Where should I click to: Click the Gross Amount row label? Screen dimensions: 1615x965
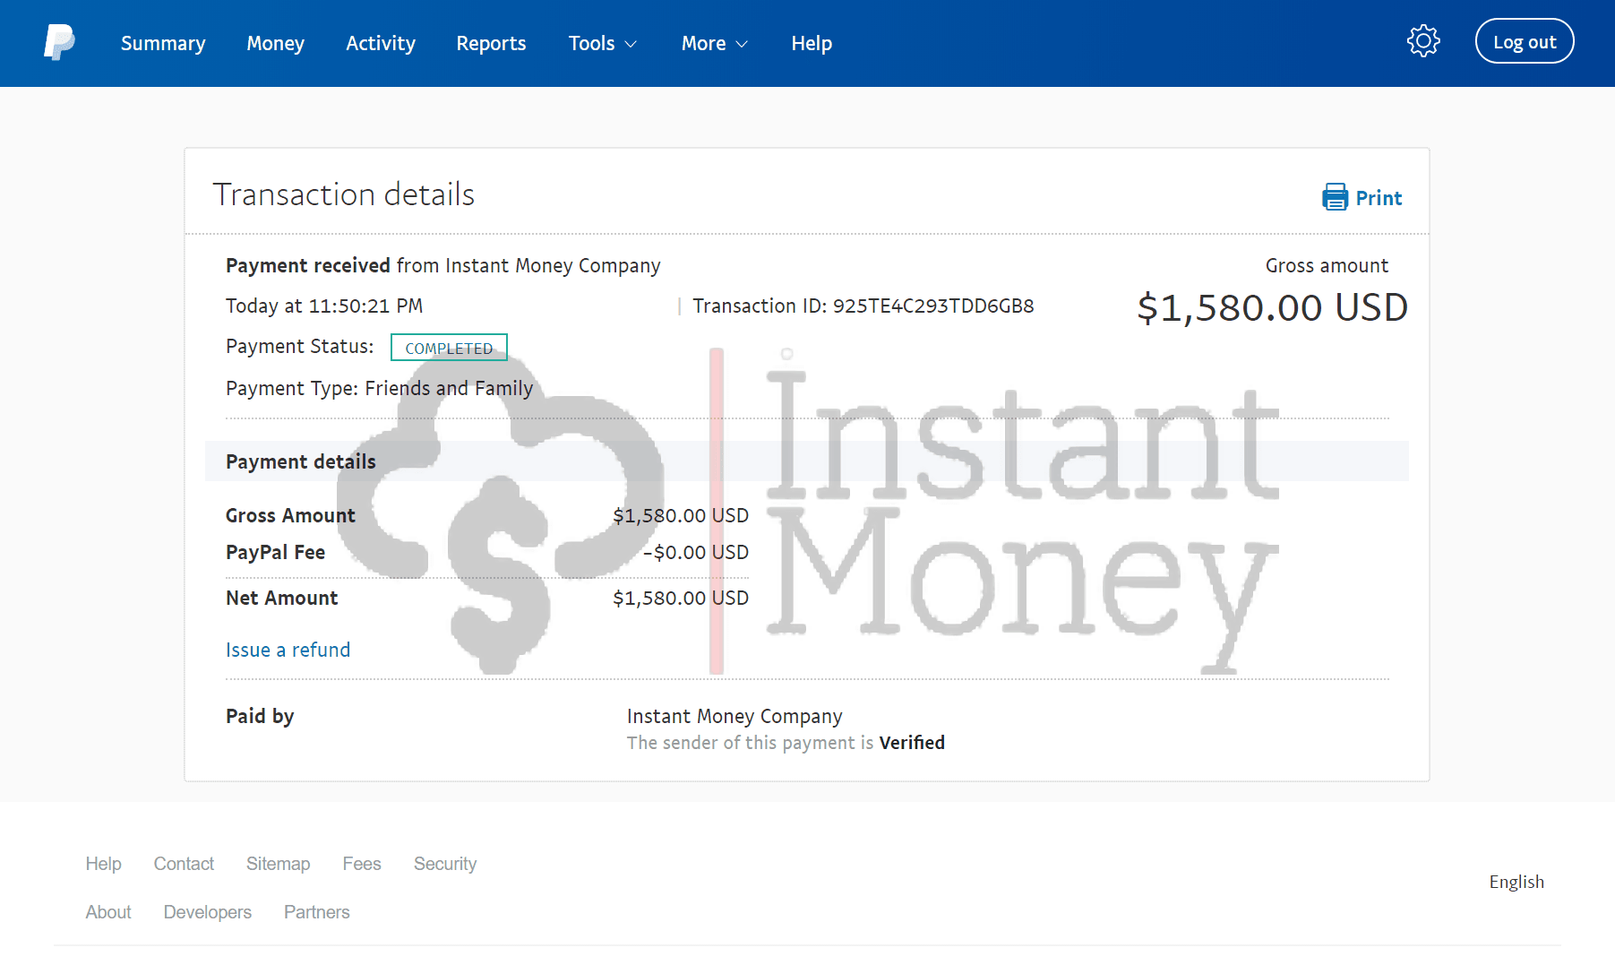[x=290, y=516]
